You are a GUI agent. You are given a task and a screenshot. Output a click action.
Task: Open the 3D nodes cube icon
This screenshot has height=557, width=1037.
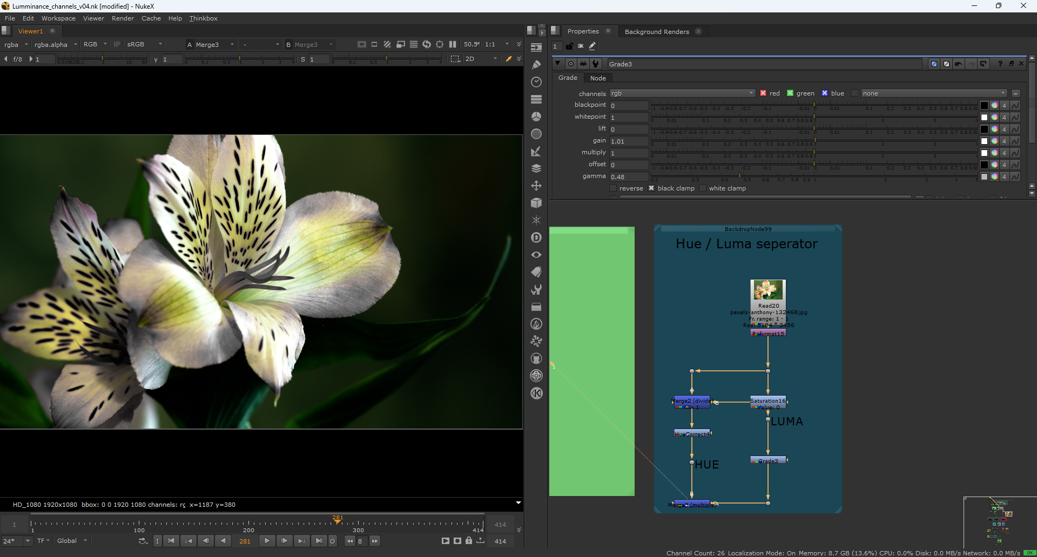point(536,203)
